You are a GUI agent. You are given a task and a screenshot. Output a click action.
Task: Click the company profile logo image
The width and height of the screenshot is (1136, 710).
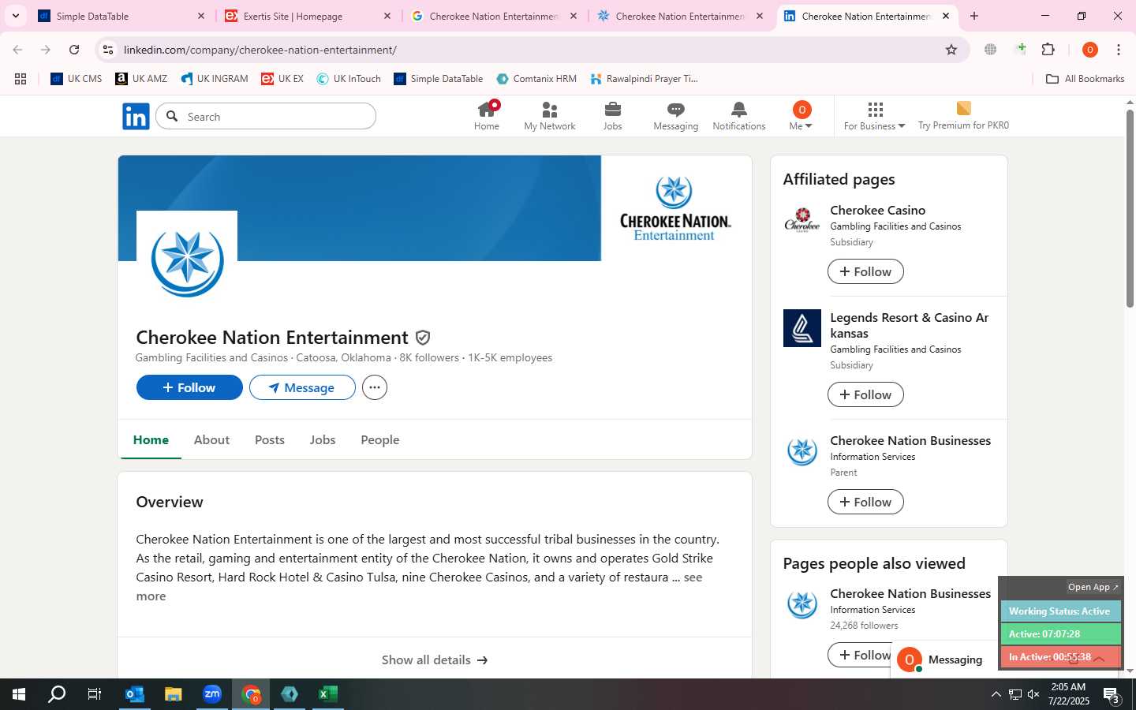click(x=187, y=261)
